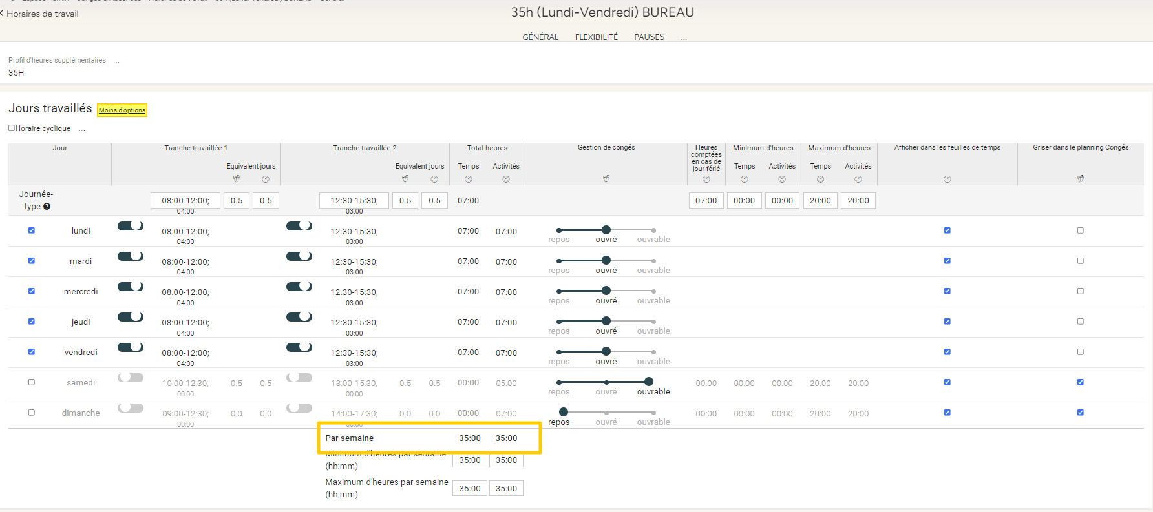The width and height of the screenshot is (1153, 512).
Task: Edit Journée-type Tranche 1 time range field
Action: [185, 201]
